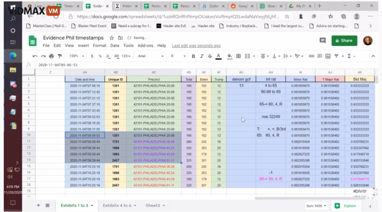Open the Sum: 9438 dropdown

(316, 206)
